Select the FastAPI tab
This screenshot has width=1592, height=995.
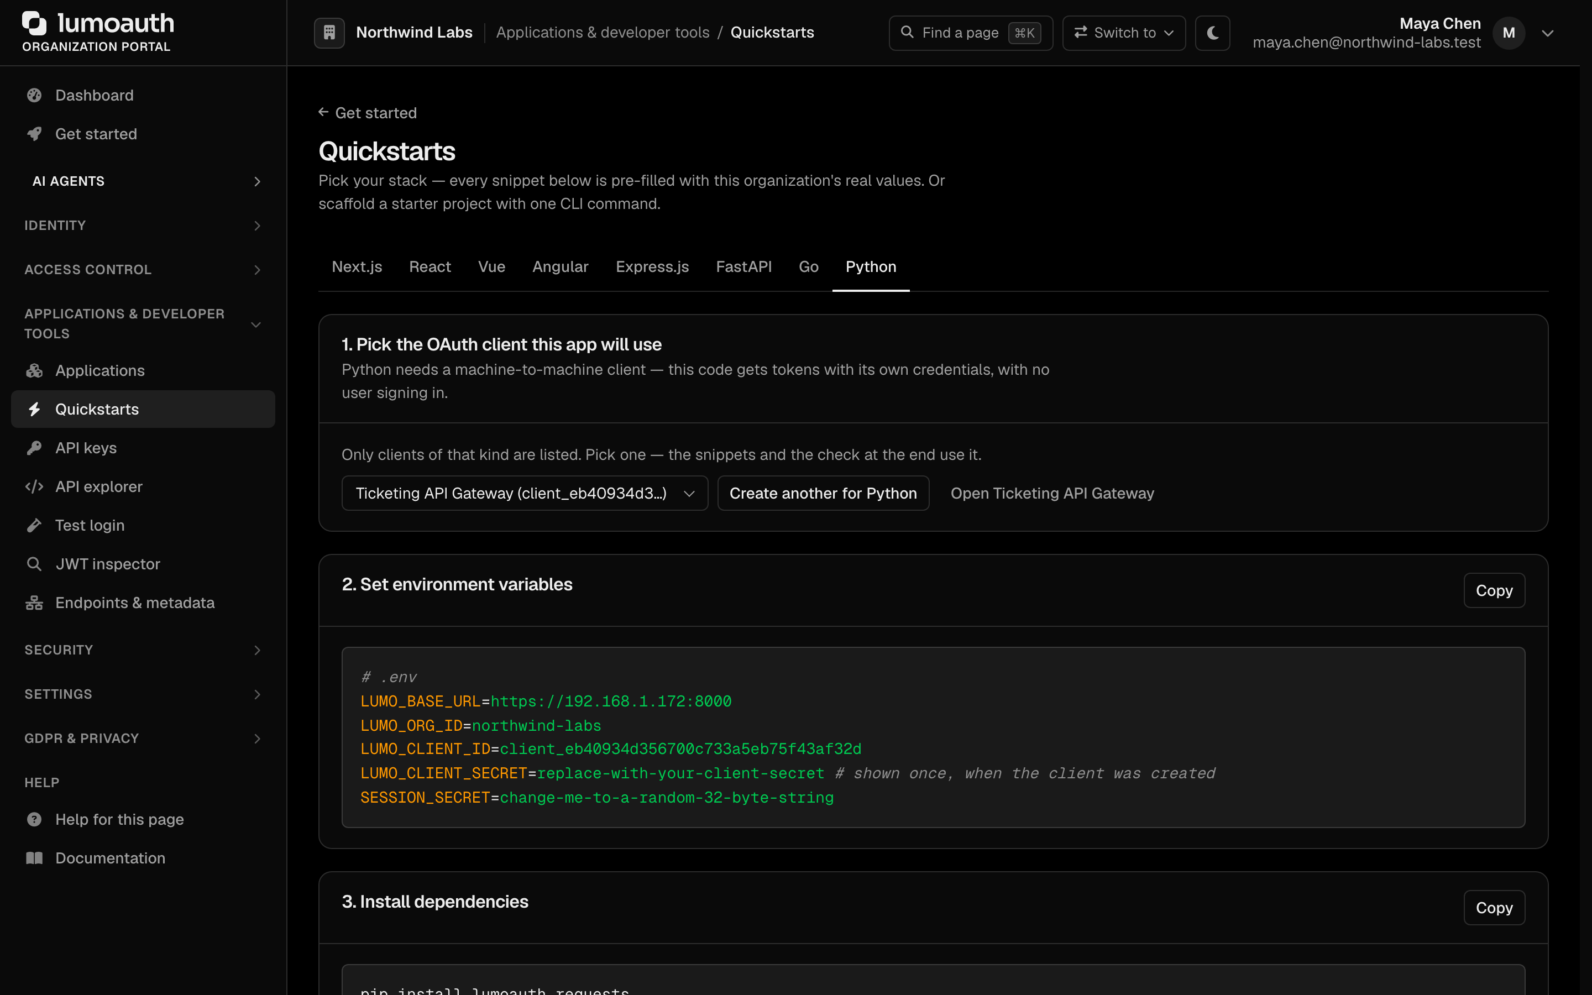point(743,266)
